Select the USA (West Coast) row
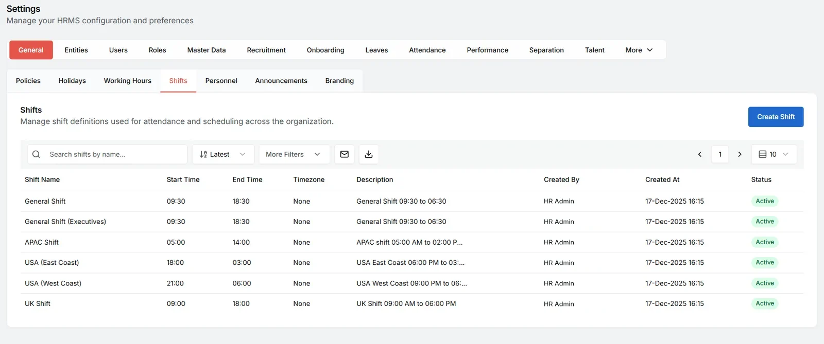824x344 pixels. (x=412, y=283)
